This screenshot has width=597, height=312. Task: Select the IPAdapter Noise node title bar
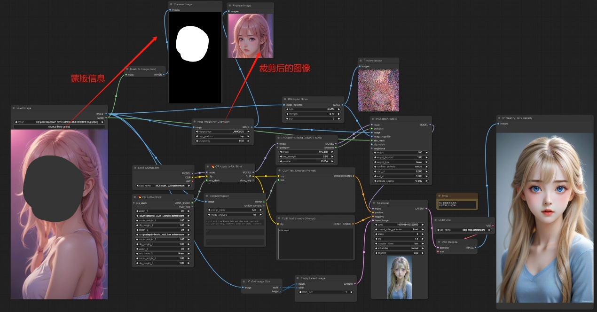pos(301,99)
